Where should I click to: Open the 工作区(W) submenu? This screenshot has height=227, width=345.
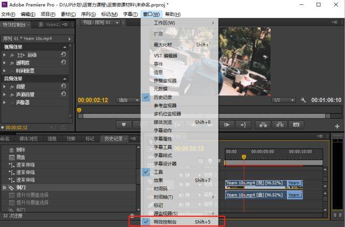[x=180, y=23]
